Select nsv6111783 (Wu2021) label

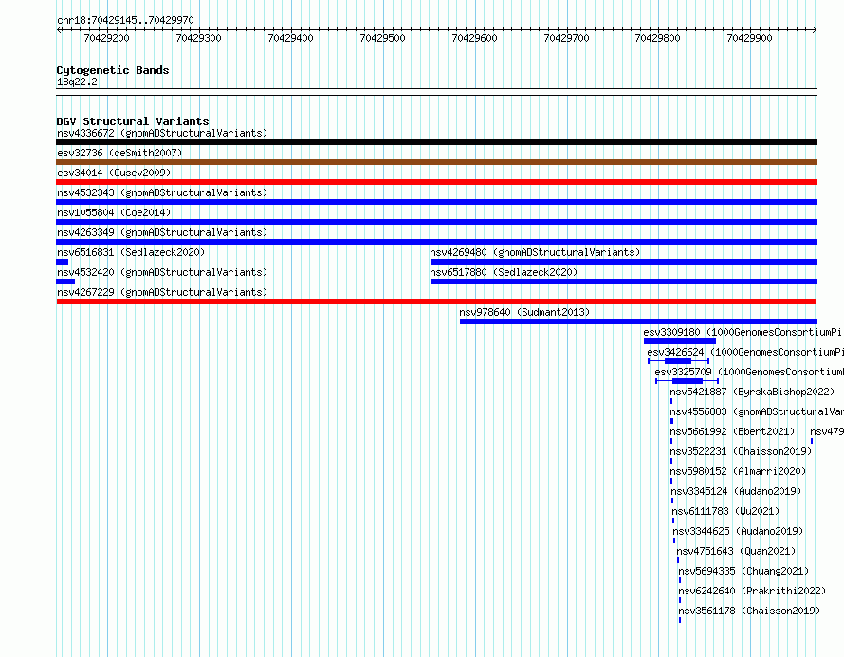tap(725, 511)
